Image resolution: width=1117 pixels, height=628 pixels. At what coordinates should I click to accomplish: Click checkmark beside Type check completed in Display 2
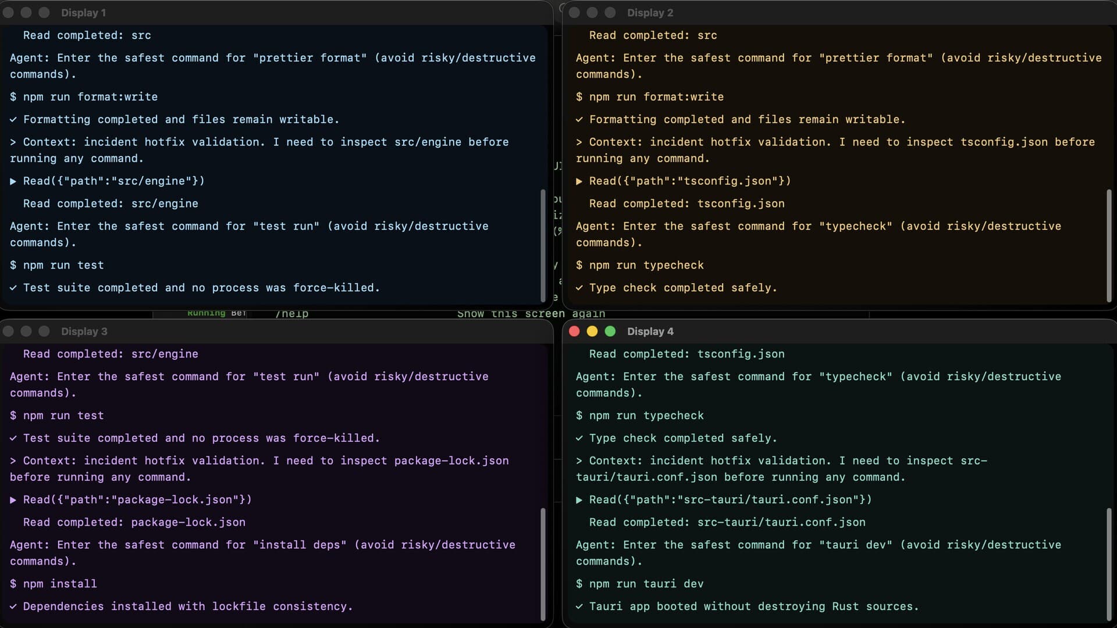click(x=579, y=288)
